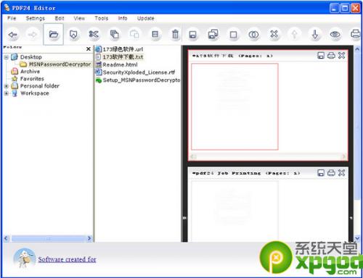Viewport: 363px width, 278px height.
Task: Expand the Workspace tree node
Action: click(x=7, y=93)
